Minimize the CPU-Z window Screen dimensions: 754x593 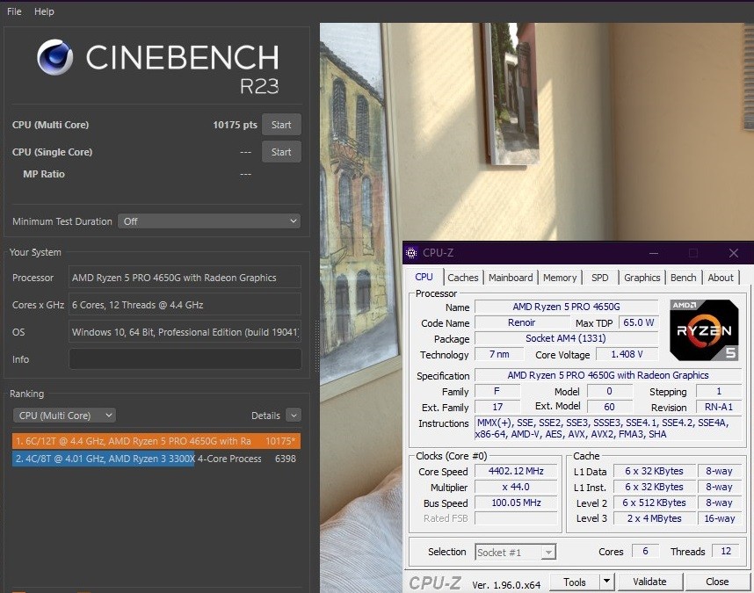pos(655,253)
